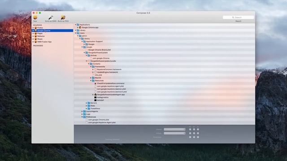The width and height of the screenshot is (287, 161).
Task: Expand the LaunchAgents folder triangle
Action: [82, 111]
